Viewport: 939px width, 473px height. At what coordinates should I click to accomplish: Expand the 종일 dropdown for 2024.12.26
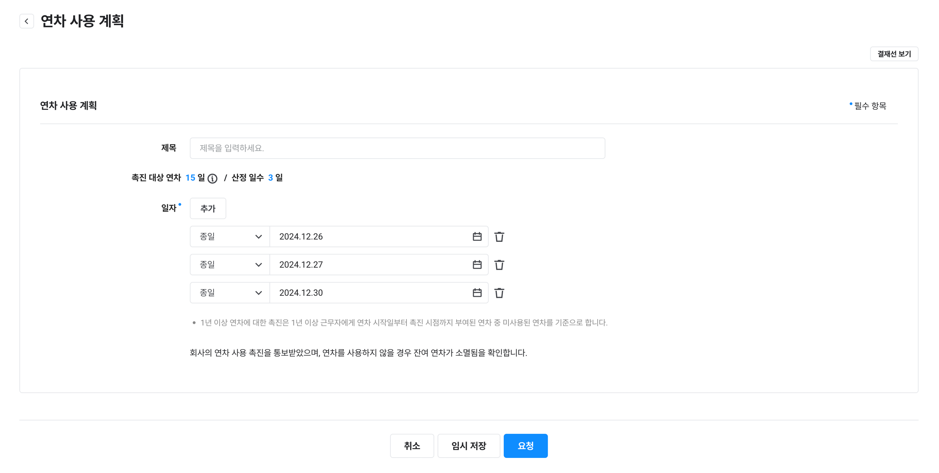pyautogui.click(x=230, y=237)
